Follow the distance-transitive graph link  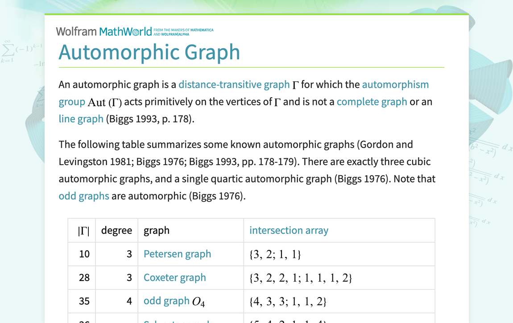(234, 84)
